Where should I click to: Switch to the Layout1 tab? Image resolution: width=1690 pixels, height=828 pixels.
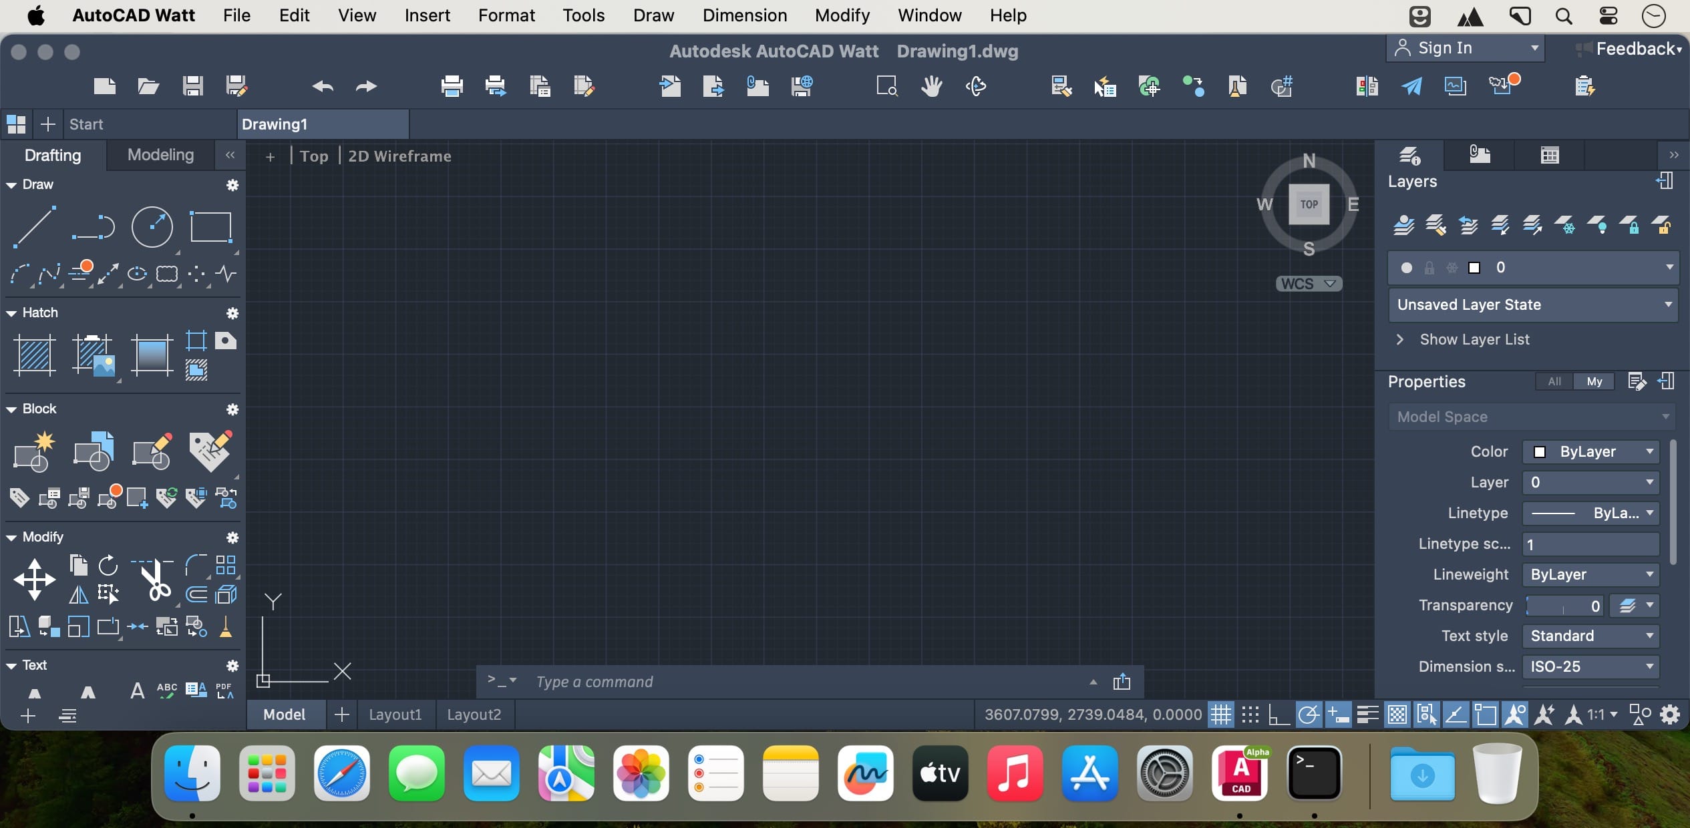(395, 714)
